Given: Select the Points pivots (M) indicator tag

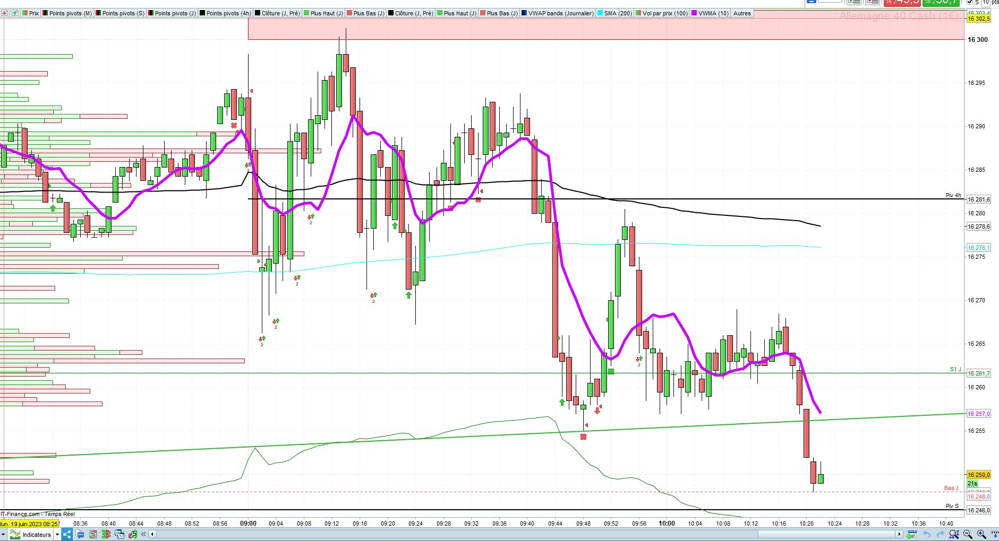Looking at the screenshot, I should [67, 13].
